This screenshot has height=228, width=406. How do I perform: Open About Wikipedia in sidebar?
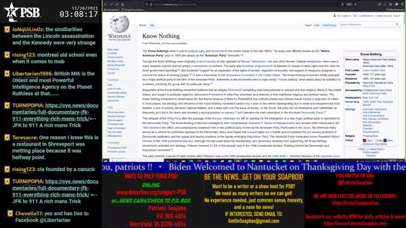pyautogui.click(x=116, y=65)
